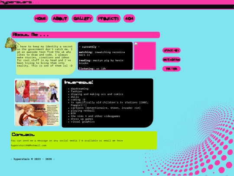234x176 pixels.
Task: Click the hyperstar100@hotmail.com email address
Action: coord(29,145)
